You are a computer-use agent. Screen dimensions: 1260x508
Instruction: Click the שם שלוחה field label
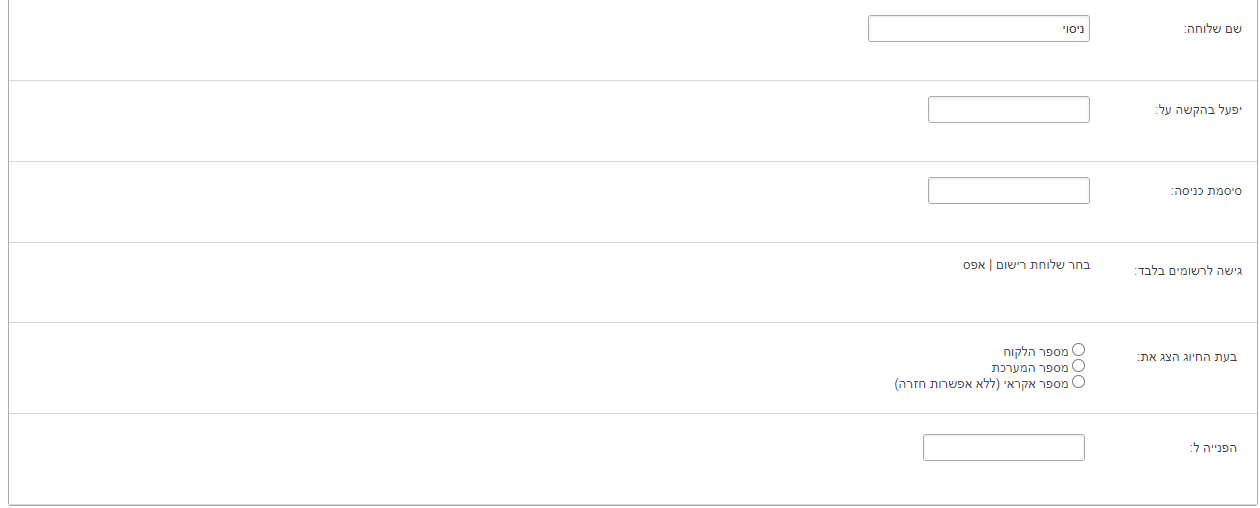tap(1212, 29)
